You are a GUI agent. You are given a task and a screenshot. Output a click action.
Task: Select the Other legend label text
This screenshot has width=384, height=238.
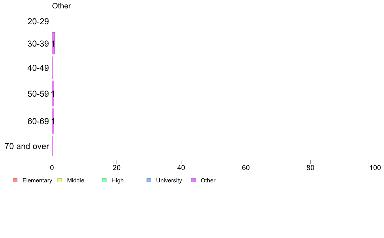tap(208, 180)
